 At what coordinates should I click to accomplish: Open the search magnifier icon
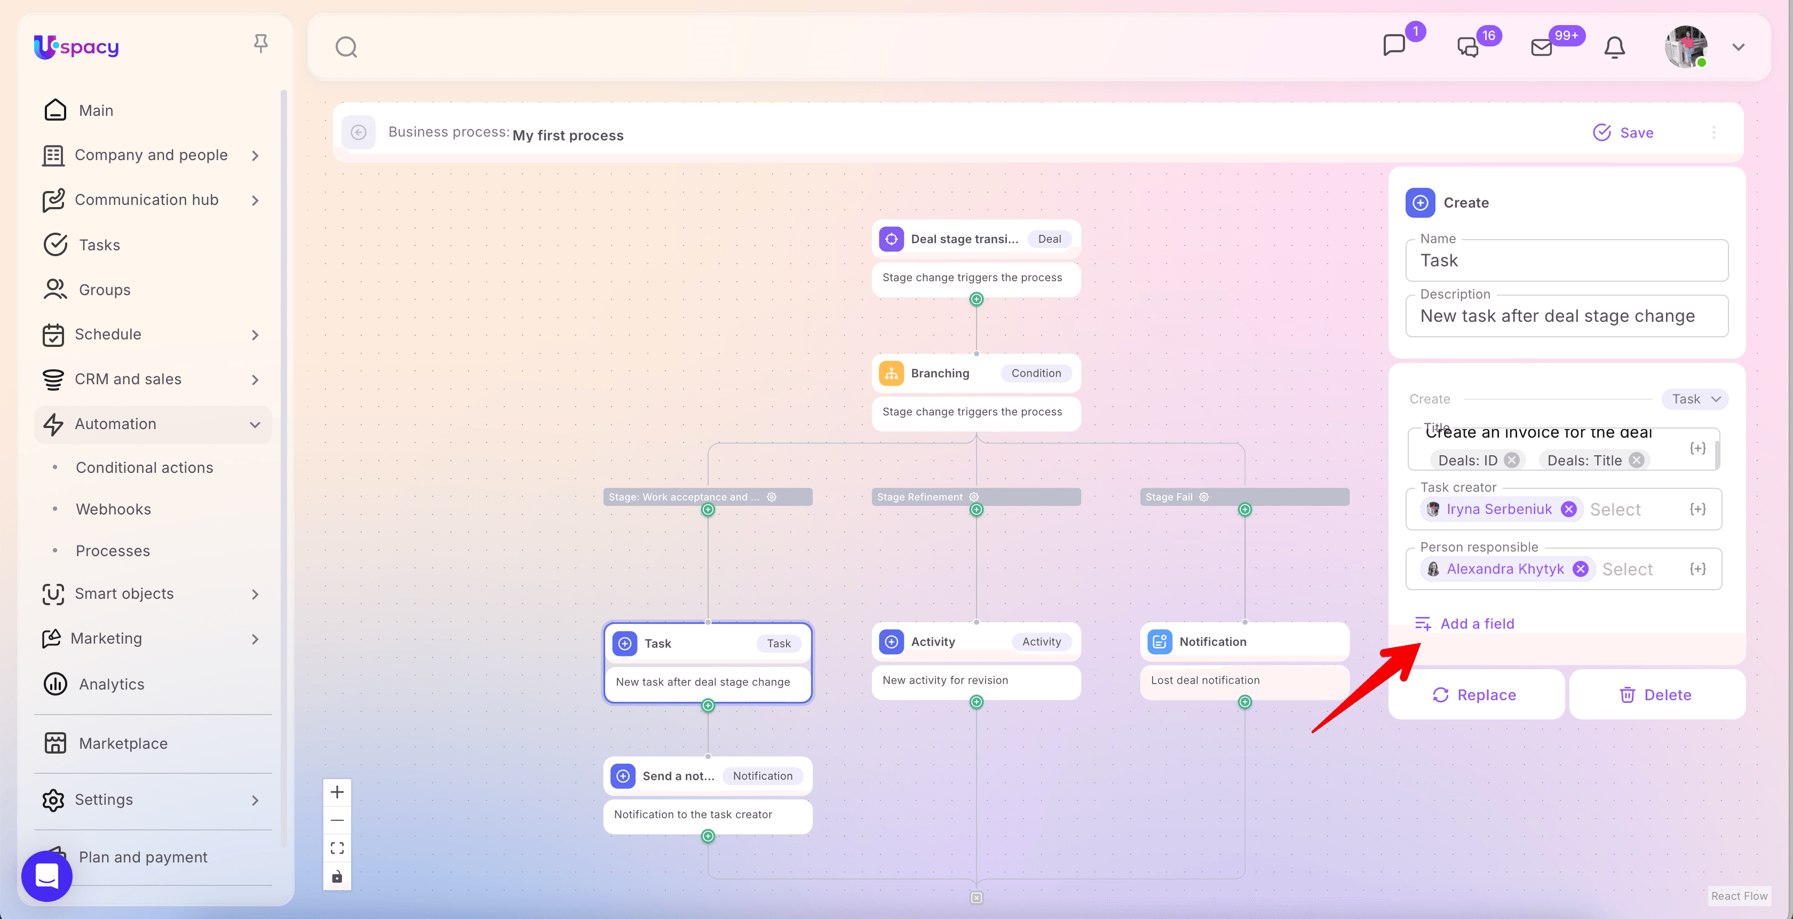pos(346,47)
